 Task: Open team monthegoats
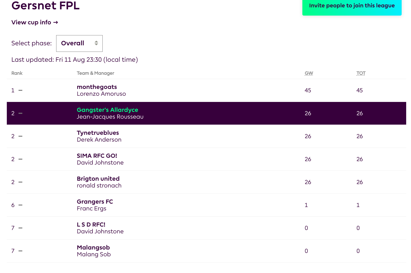click(97, 87)
